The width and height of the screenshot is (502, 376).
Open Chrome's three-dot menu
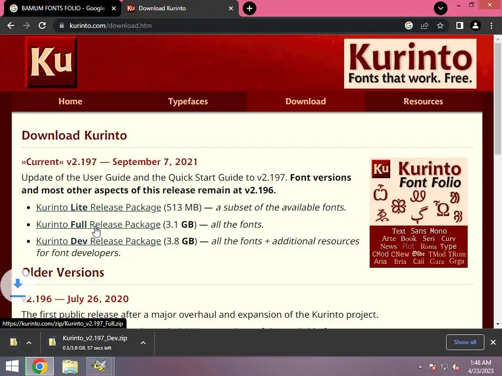(x=491, y=25)
